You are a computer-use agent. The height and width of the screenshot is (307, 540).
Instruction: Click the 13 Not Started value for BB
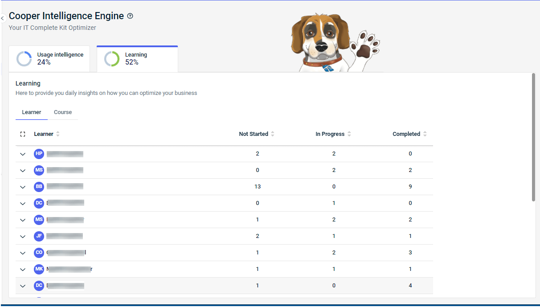[258, 187]
